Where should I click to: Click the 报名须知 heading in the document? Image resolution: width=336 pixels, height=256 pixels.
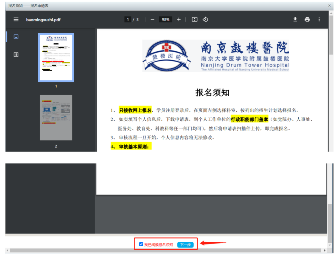(x=212, y=93)
